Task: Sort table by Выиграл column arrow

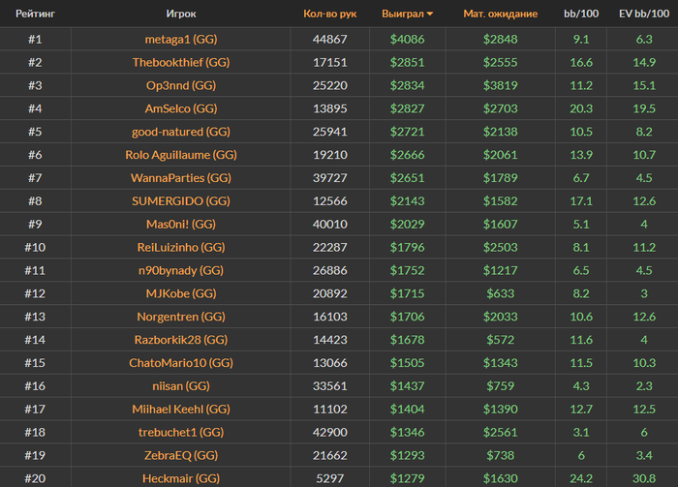Action: click(430, 15)
